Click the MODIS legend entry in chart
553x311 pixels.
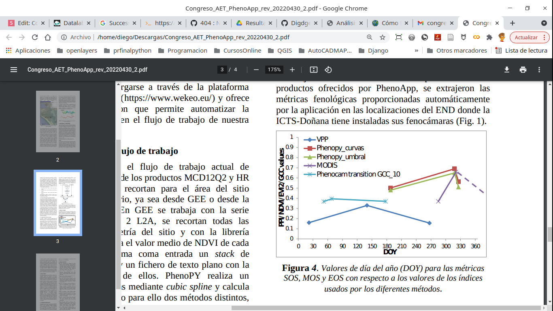point(320,165)
